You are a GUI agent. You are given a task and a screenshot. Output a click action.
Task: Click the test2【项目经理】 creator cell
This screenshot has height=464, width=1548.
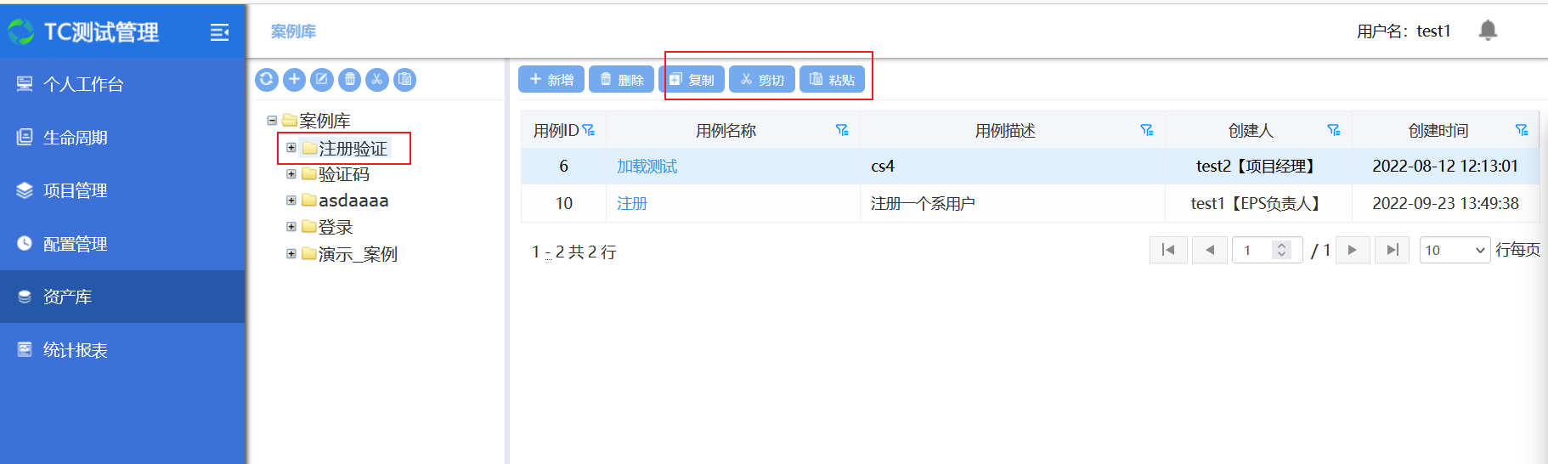coord(1258,167)
